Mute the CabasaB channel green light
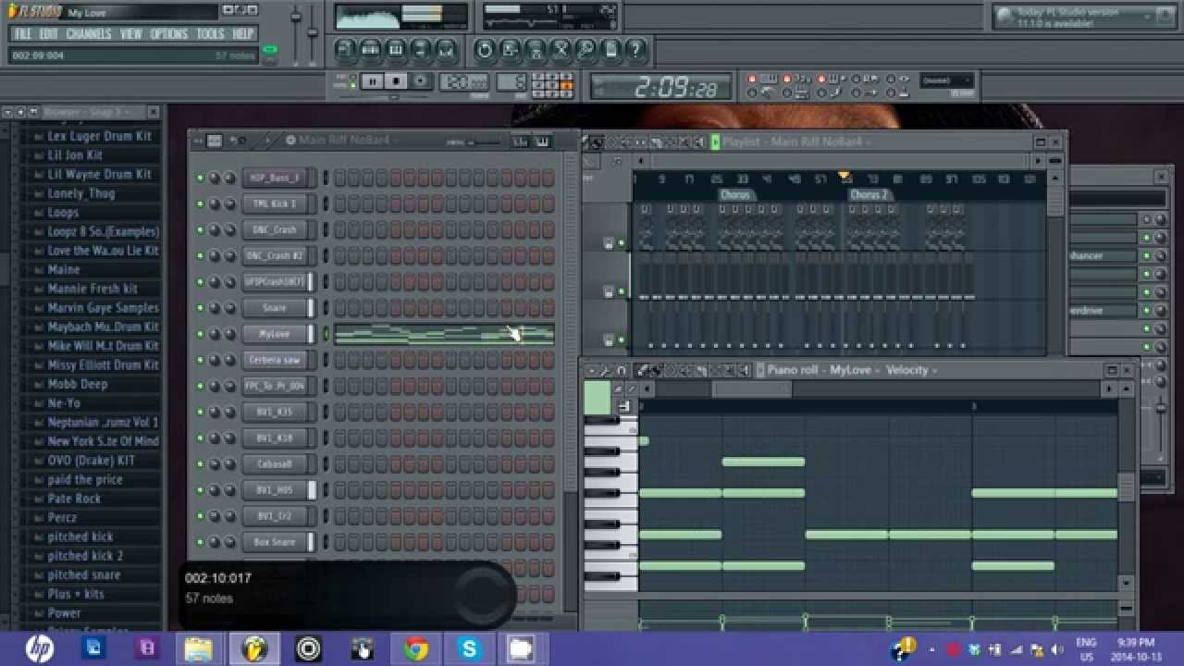1184x666 pixels. click(200, 464)
